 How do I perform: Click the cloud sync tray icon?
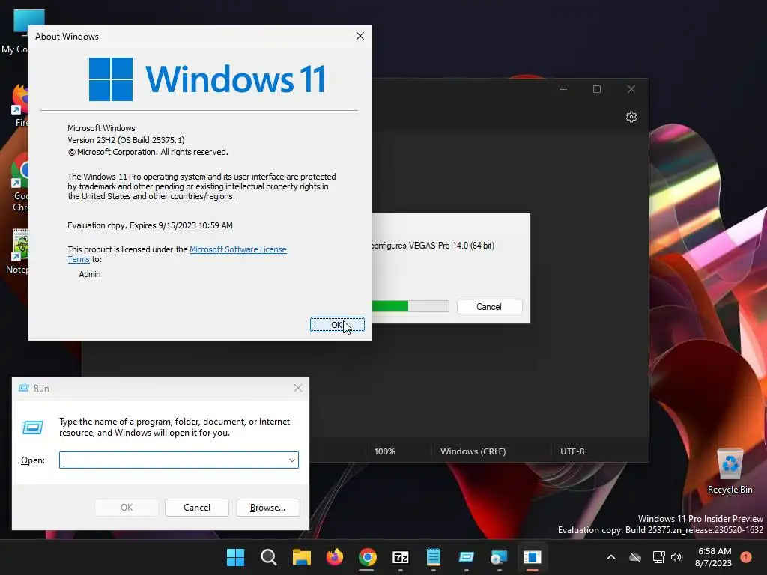click(x=635, y=557)
